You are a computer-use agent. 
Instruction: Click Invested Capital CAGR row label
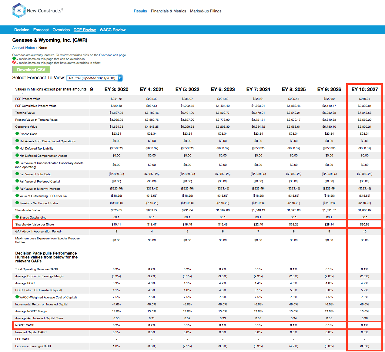[31, 332]
